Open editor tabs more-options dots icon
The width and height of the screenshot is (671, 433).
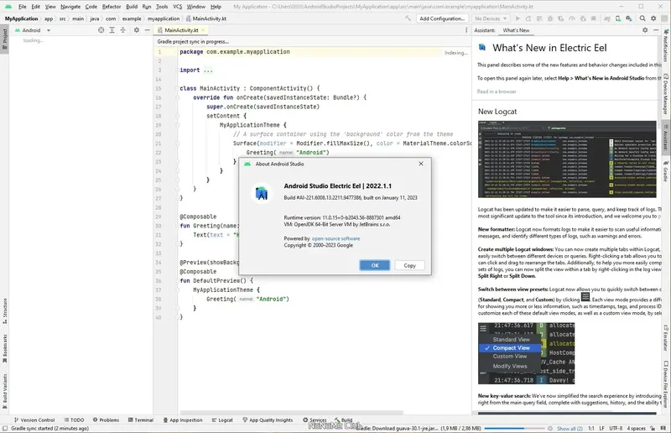pyautogui.click(x=466, y=30)
